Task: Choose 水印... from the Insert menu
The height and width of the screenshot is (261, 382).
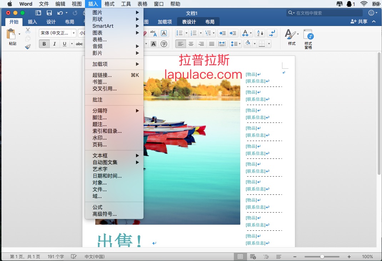Action: click(100, 138)
